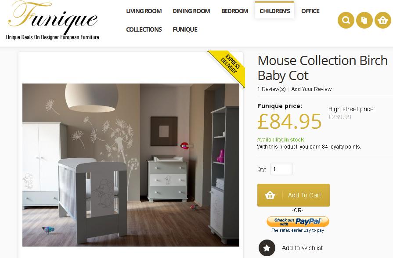Click the compare products icon in header
This screenshot has width=393, height=258.
(364, 20)
